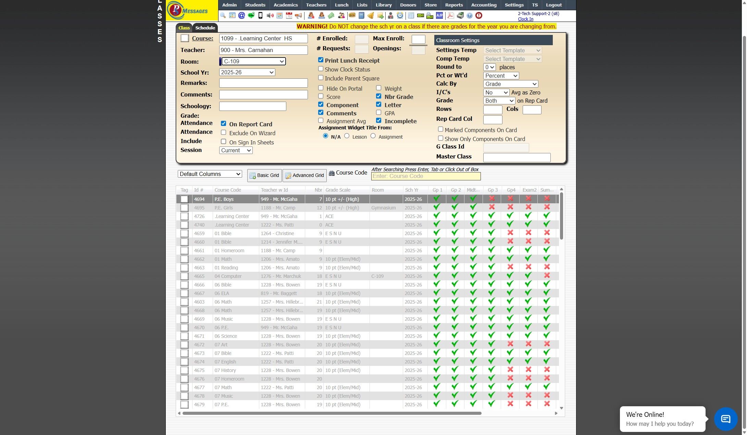Select the Lesson radio button

(x=347, y=136)
